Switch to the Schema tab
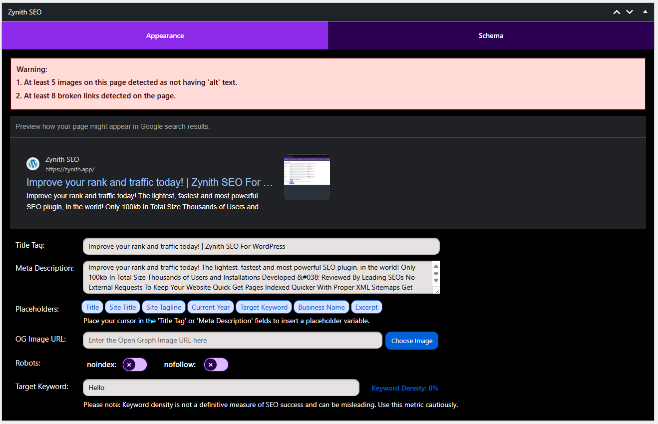This screenshot has height=424, width=658. 491,35
